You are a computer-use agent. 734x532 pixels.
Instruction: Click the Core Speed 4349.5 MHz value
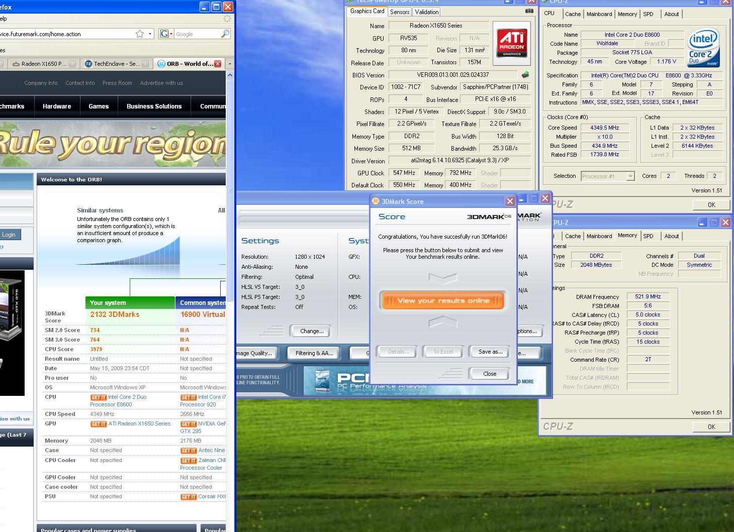coord(604,128)
